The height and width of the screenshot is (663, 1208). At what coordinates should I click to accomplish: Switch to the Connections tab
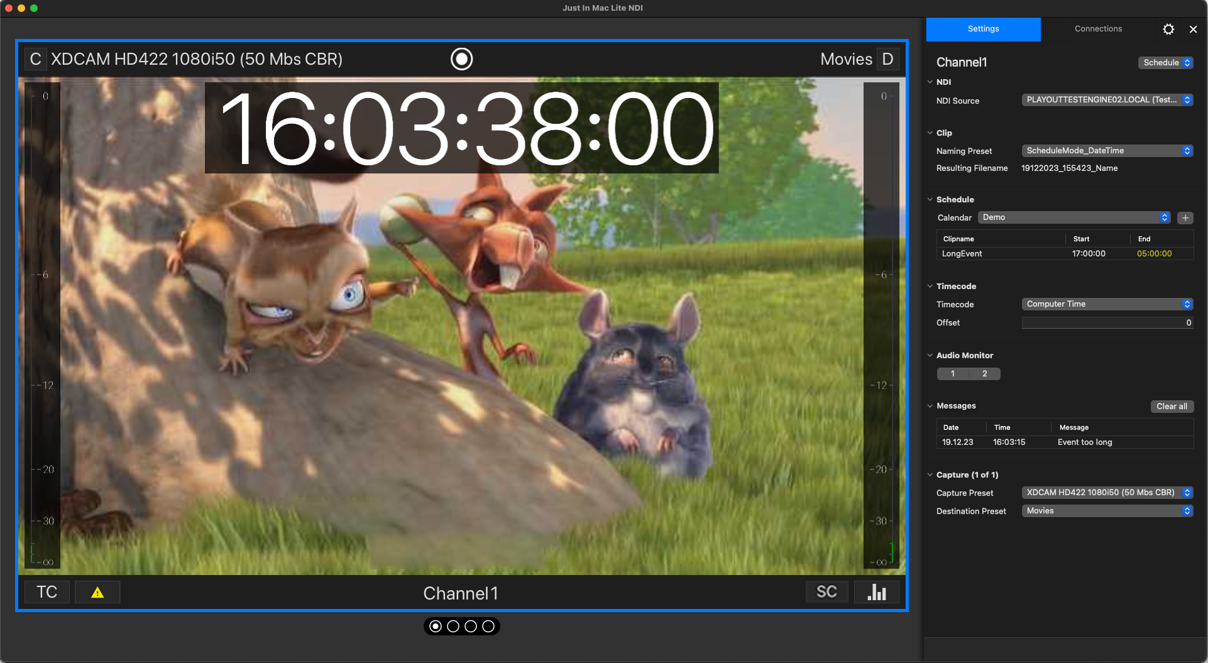[1098, 29]
